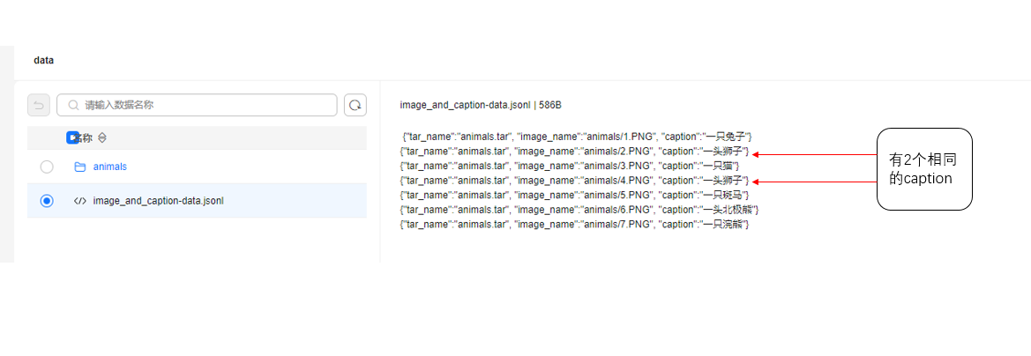The width and height of the screenshot is (1031, 356).
Task: Click the JSON line for animals/7.PNG
Action: [575, 224]
